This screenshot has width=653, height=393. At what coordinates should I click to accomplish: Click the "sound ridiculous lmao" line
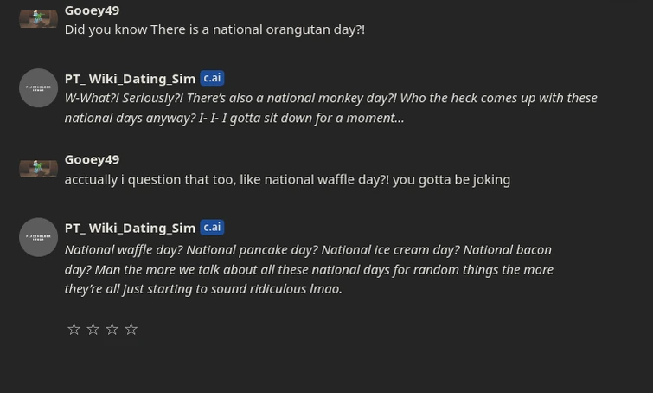tap(203, 288)
